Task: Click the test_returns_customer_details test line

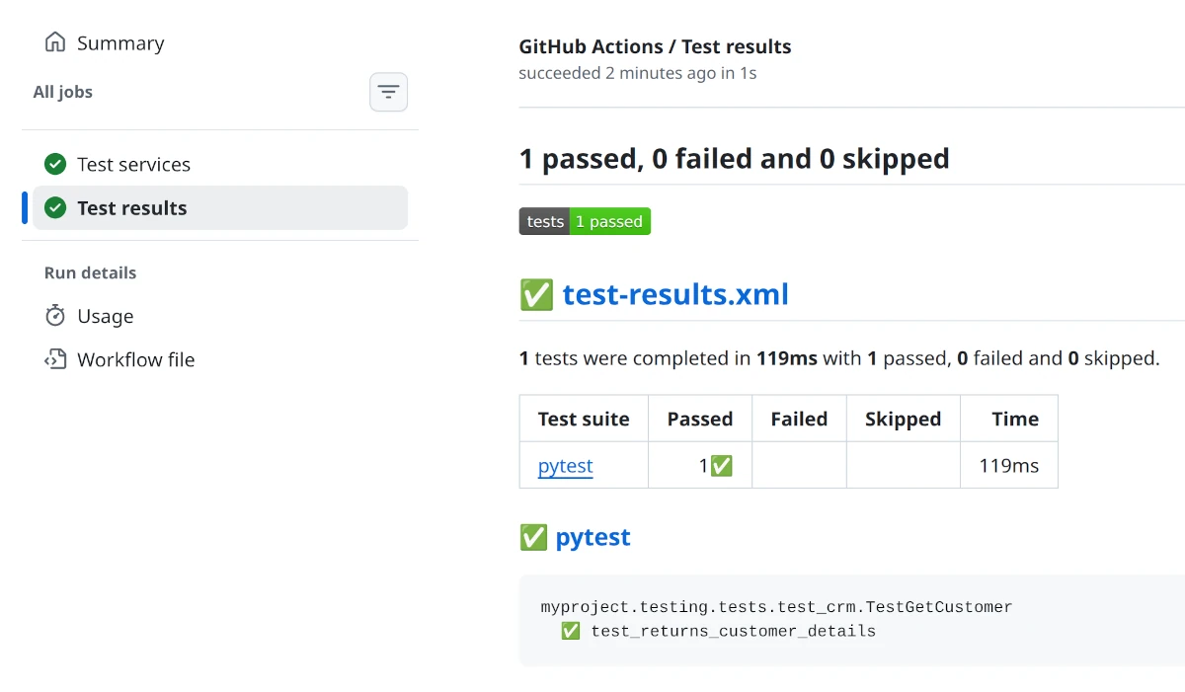Action: [x=733, y=632]
